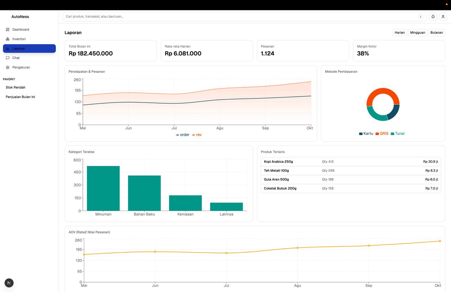Click the Dashboard grid icon in sidebar
This screenshot has width=451, height=292.
pyautogui.click(x=8, y=30)
